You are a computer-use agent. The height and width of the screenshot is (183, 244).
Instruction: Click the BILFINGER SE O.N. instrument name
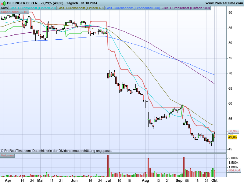click(23, 3)
